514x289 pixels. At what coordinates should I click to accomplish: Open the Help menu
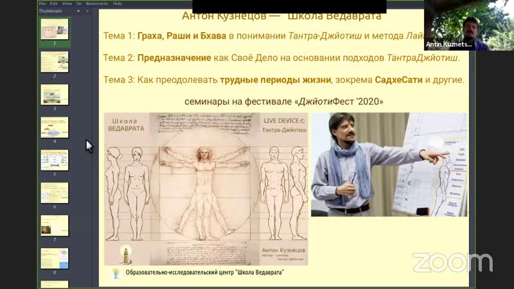pyautogui.click(x=118, y=4)
